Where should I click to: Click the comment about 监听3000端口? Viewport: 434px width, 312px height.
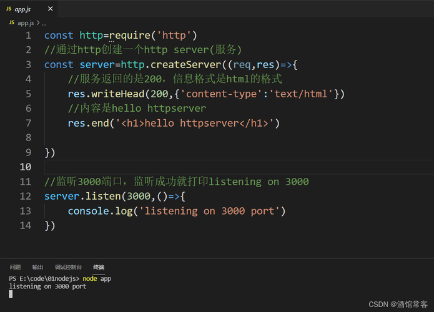177,182
